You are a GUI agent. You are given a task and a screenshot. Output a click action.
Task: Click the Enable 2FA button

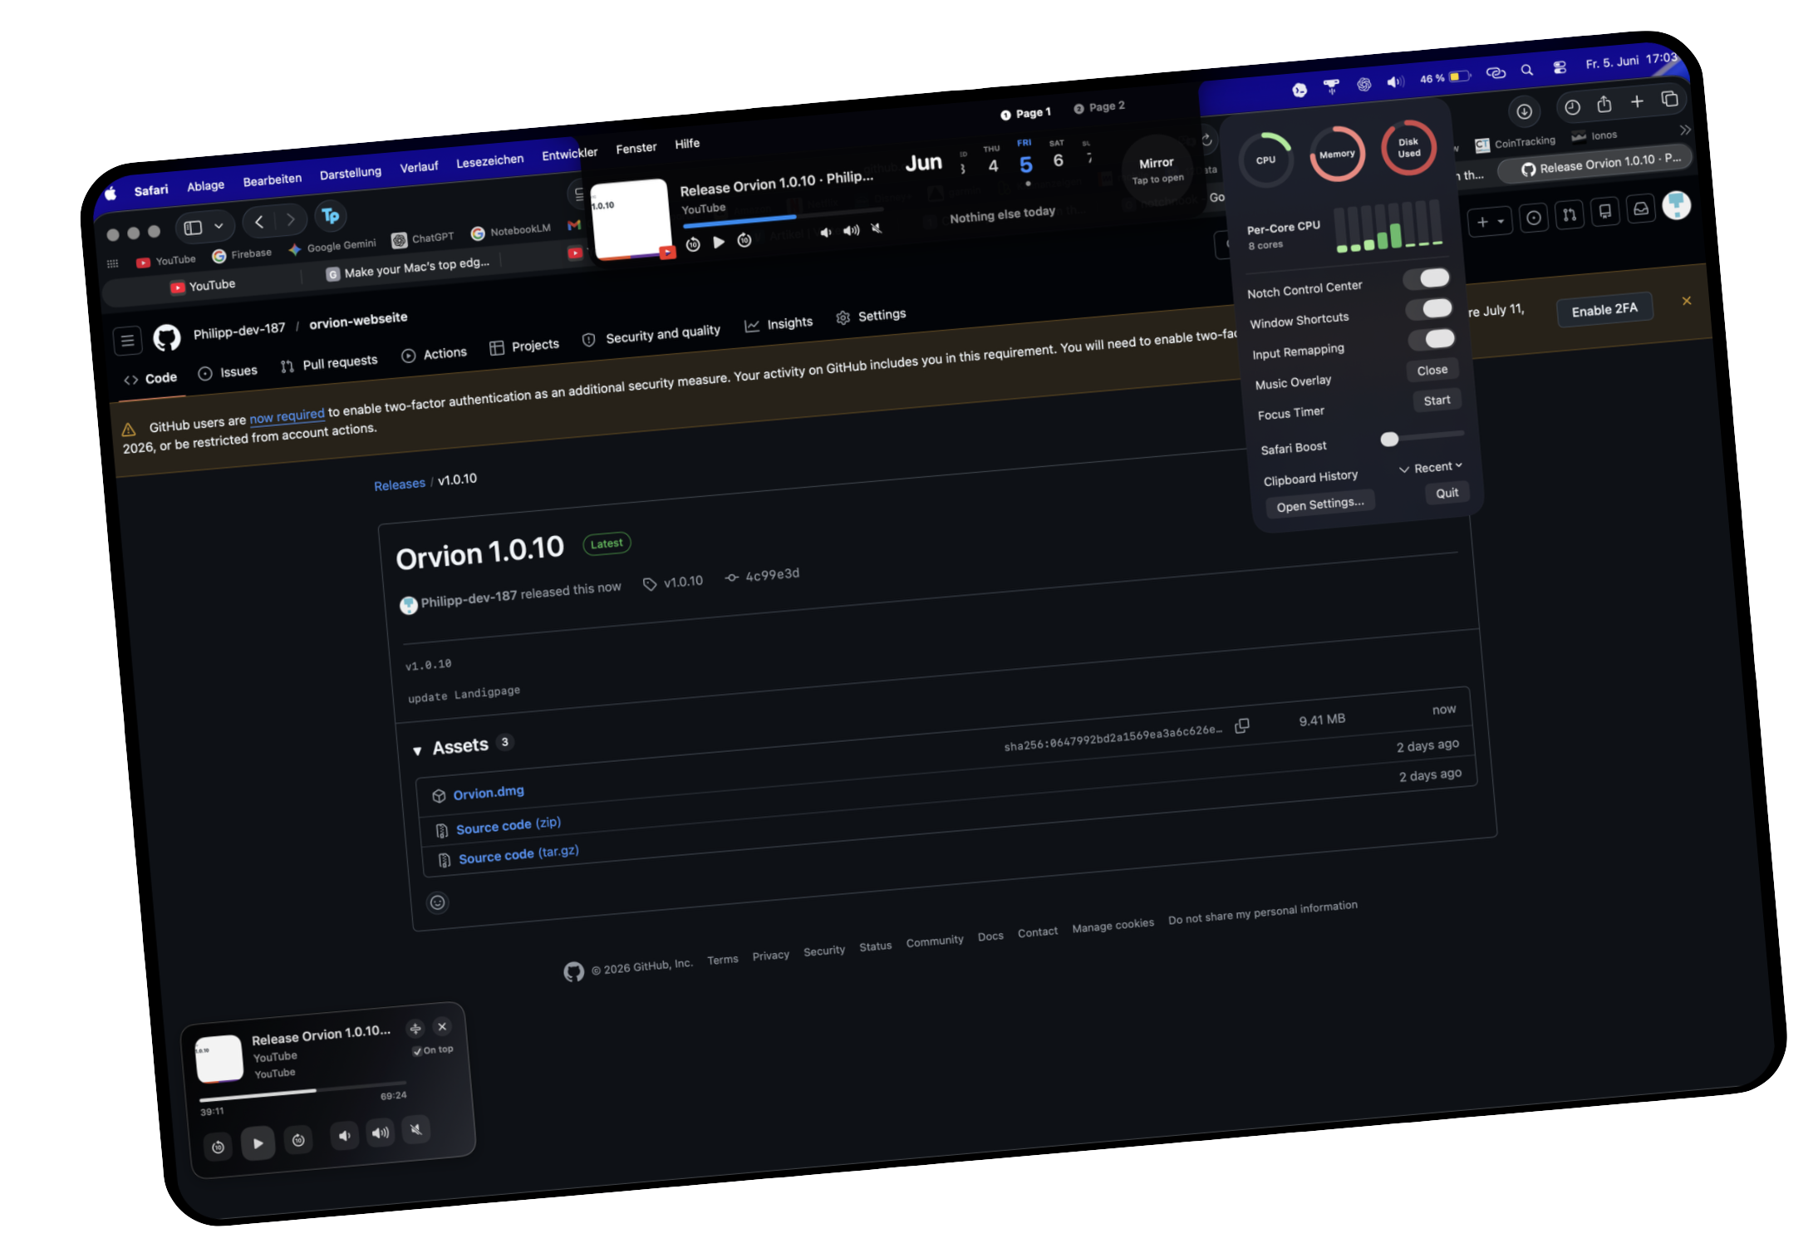[x=1604, y=310]
